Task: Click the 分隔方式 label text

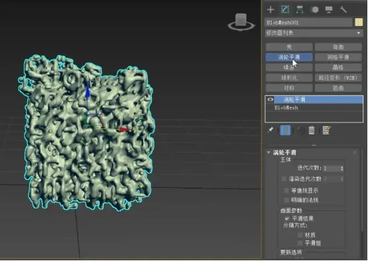Action: 295,226
